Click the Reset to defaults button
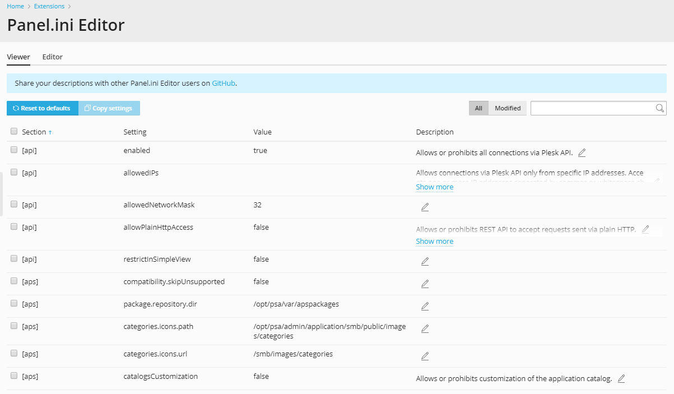Screen dimensions: 674x394 tap(42, 108)
